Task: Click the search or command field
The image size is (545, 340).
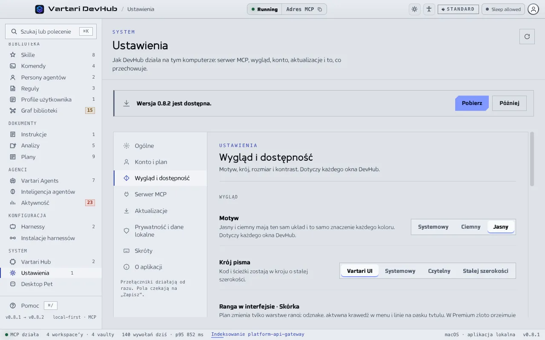Action: [51, 31]
